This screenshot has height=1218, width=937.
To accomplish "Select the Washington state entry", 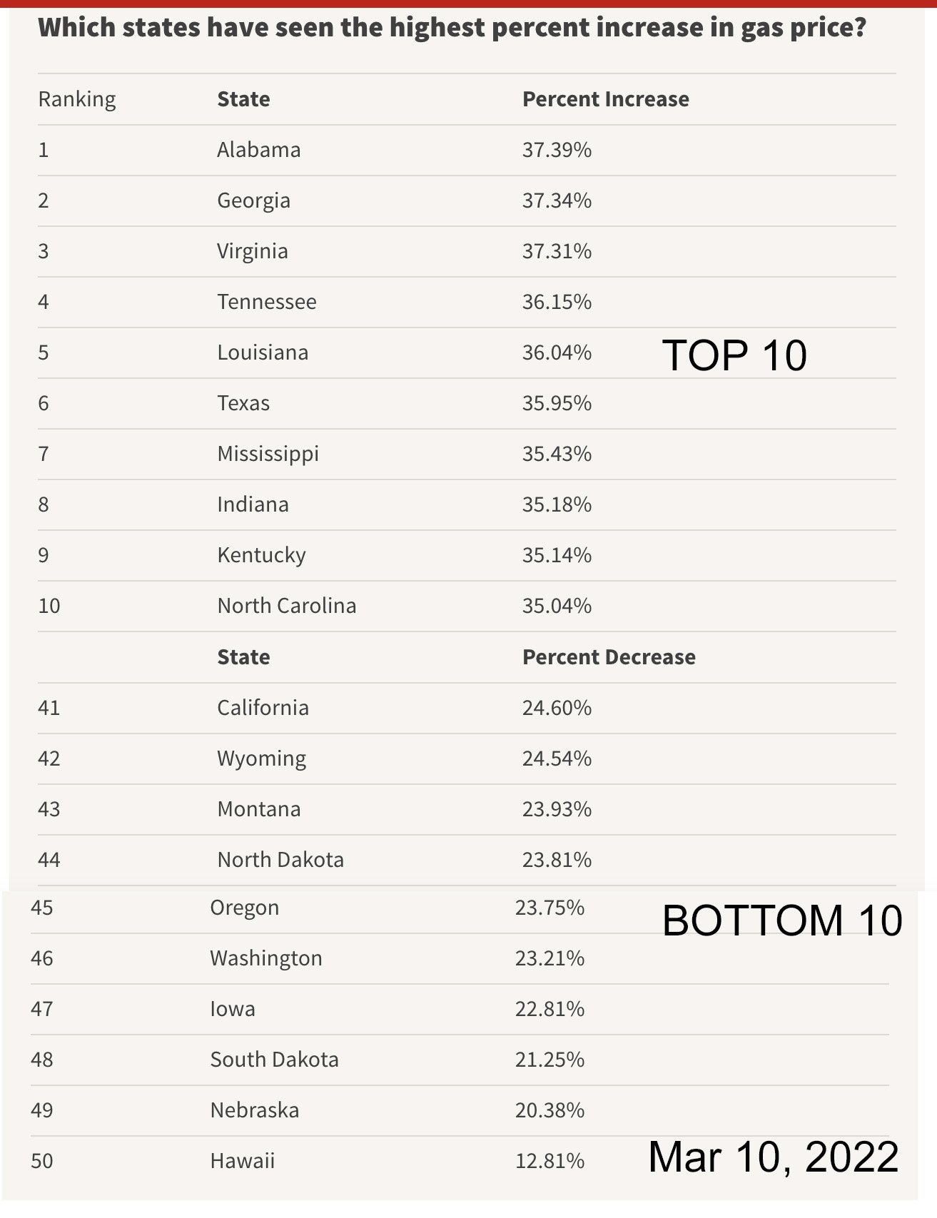I will (x=266, y=958).
